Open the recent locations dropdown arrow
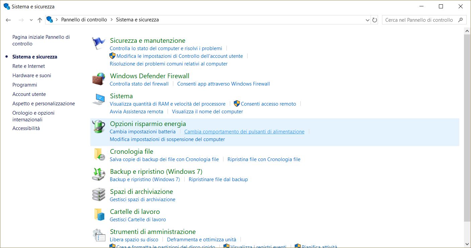Image resolution: width=471 pixels, height=248 pixels. point(31,20)
